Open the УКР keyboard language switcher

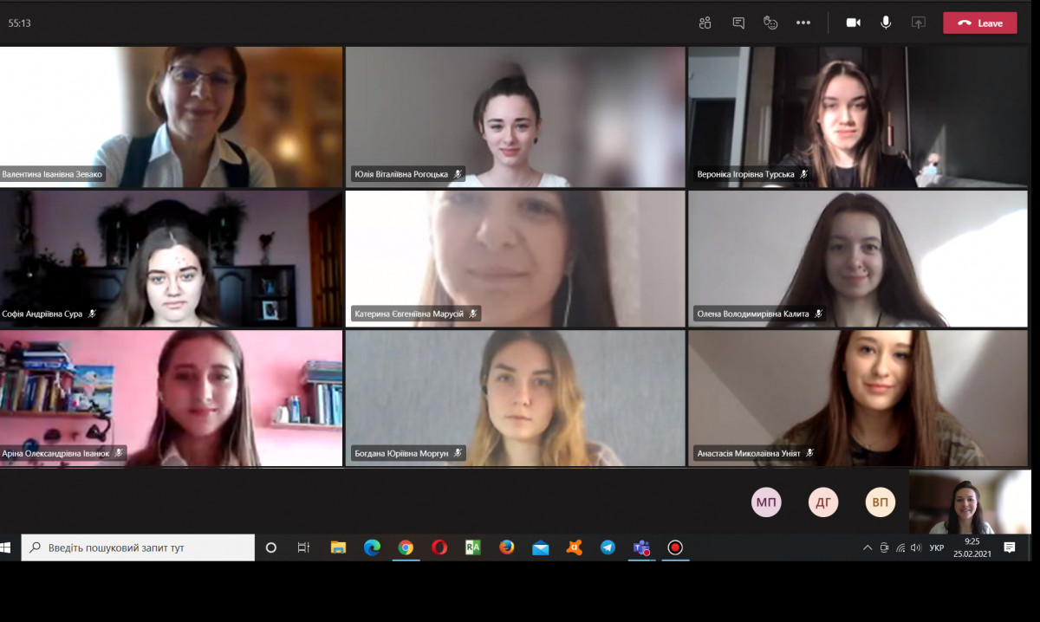click(x=937, y=547)
